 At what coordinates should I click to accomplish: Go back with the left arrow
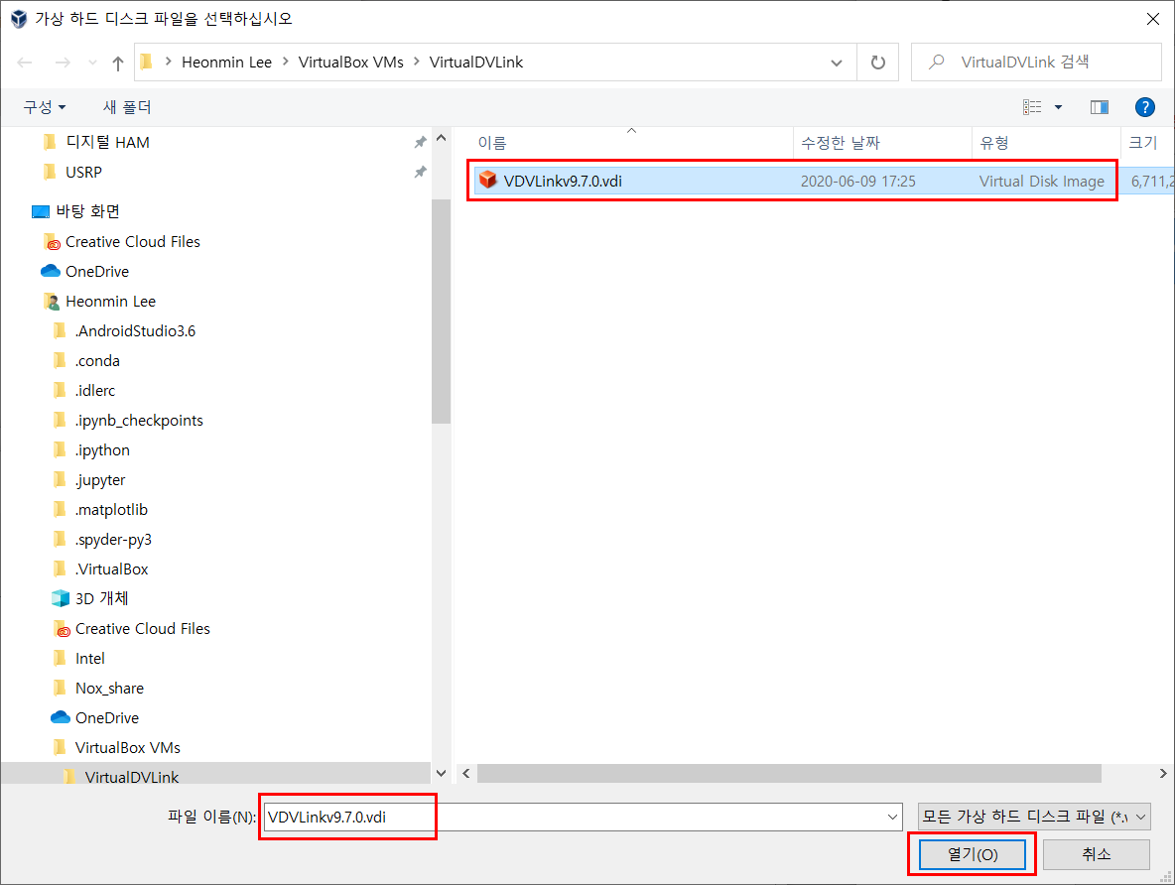click(x=25, y=63)
